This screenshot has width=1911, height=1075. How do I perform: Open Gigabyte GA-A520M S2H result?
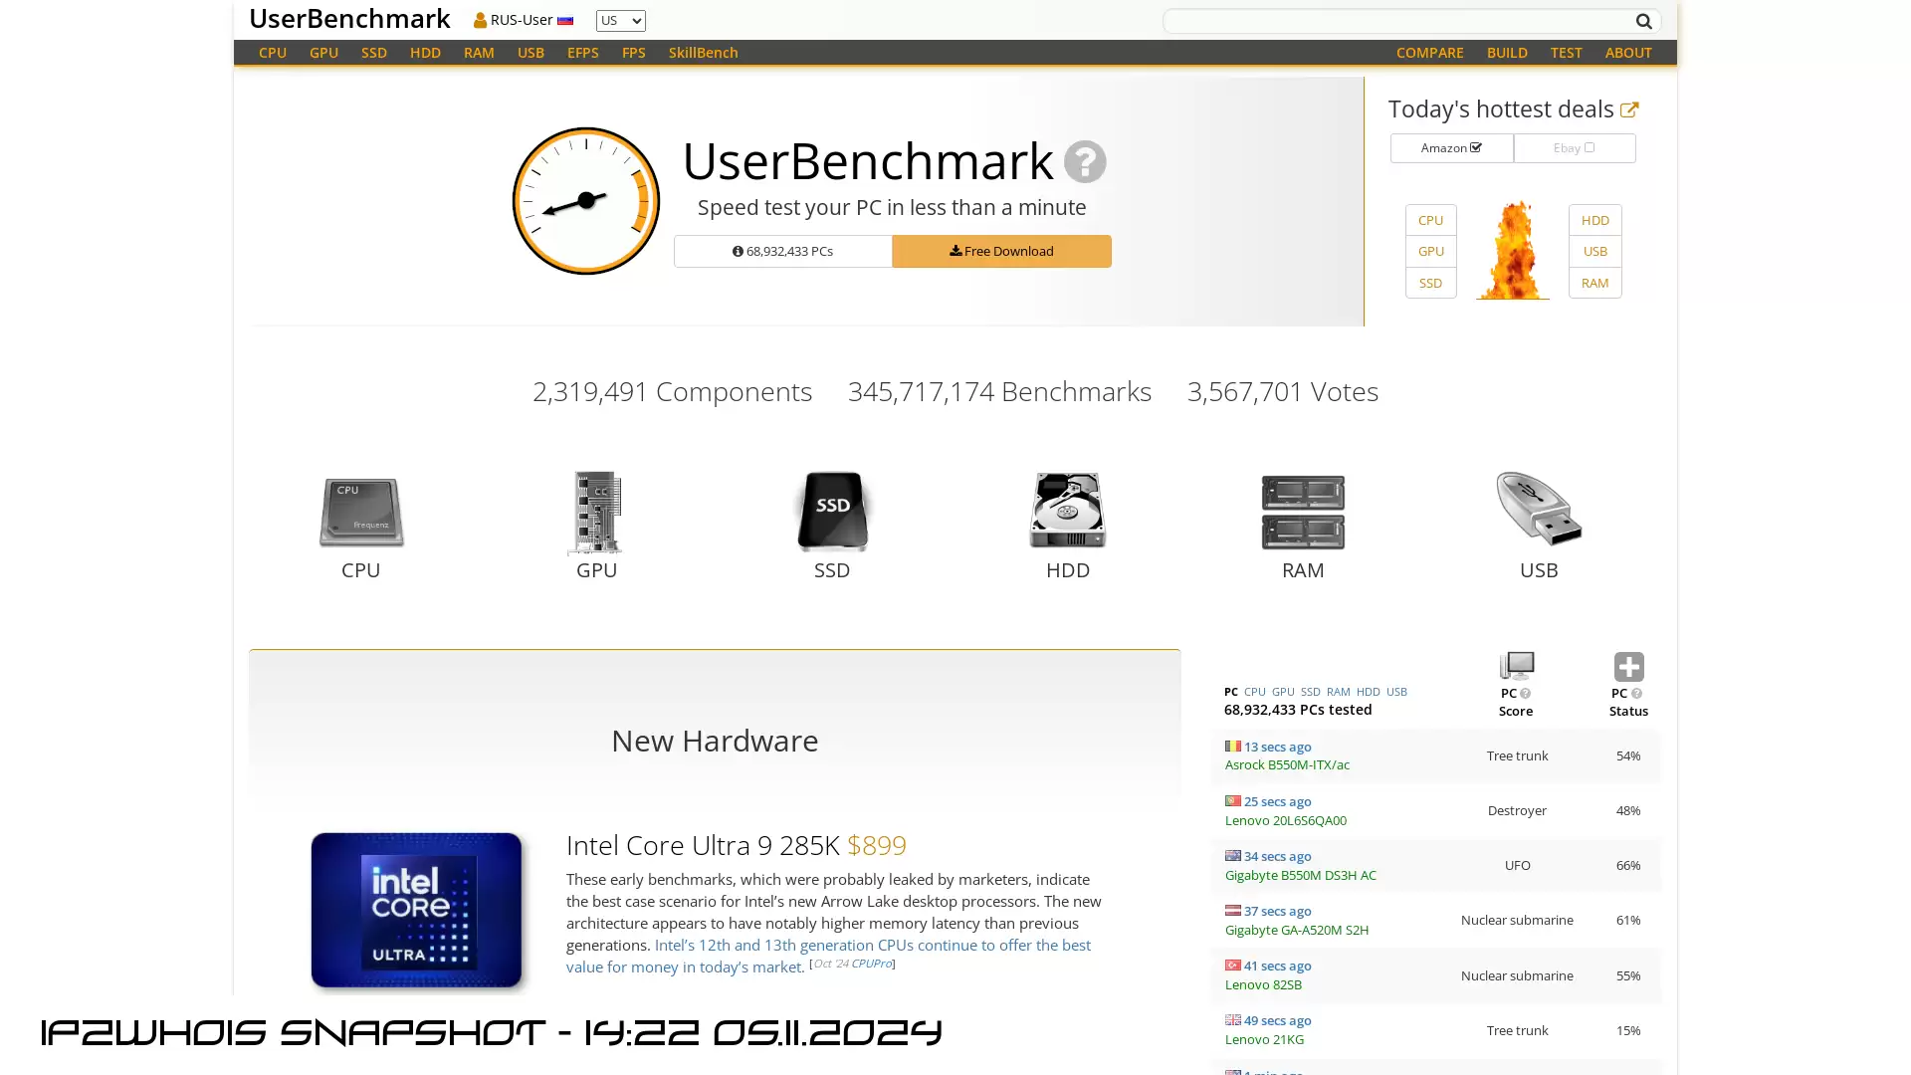(1296, 931)
